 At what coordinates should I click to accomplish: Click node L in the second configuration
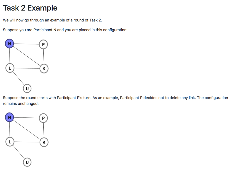pos(10,142)
